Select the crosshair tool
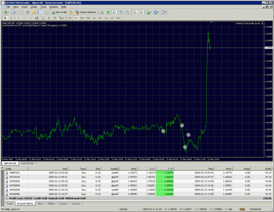Viewport: 274px width, 212px height. click(x=11, y=18)
